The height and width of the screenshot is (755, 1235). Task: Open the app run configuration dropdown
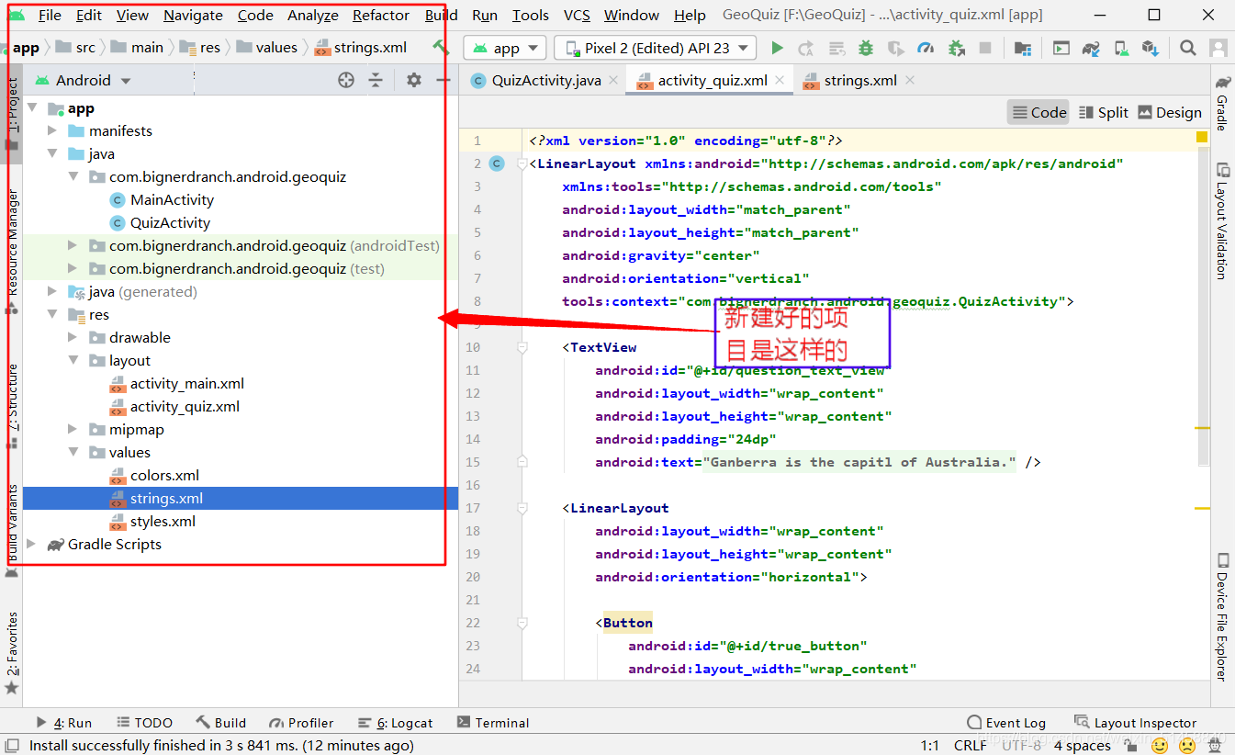[x=505, y=48]
